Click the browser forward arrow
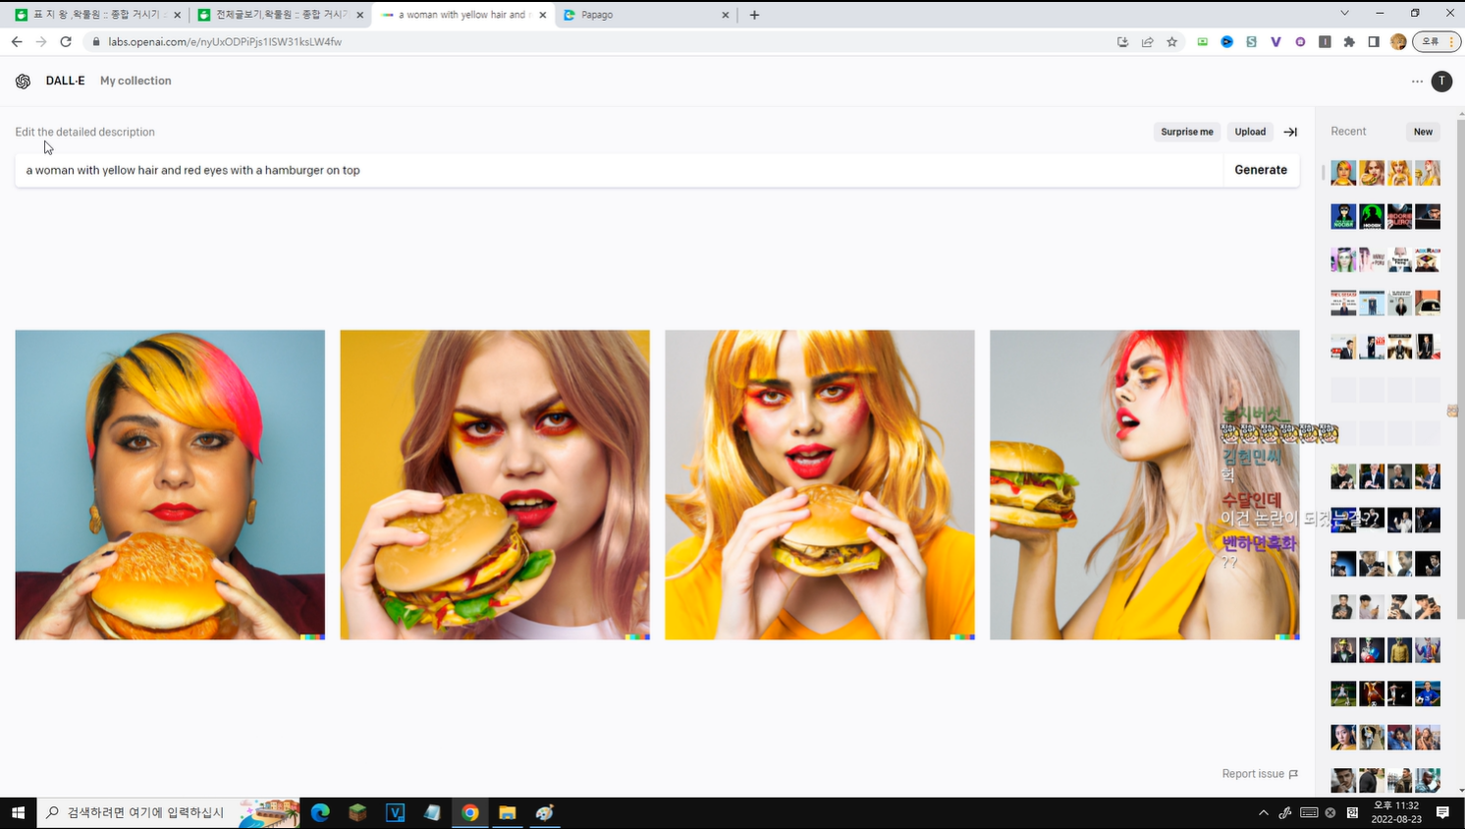 [41, 42]
